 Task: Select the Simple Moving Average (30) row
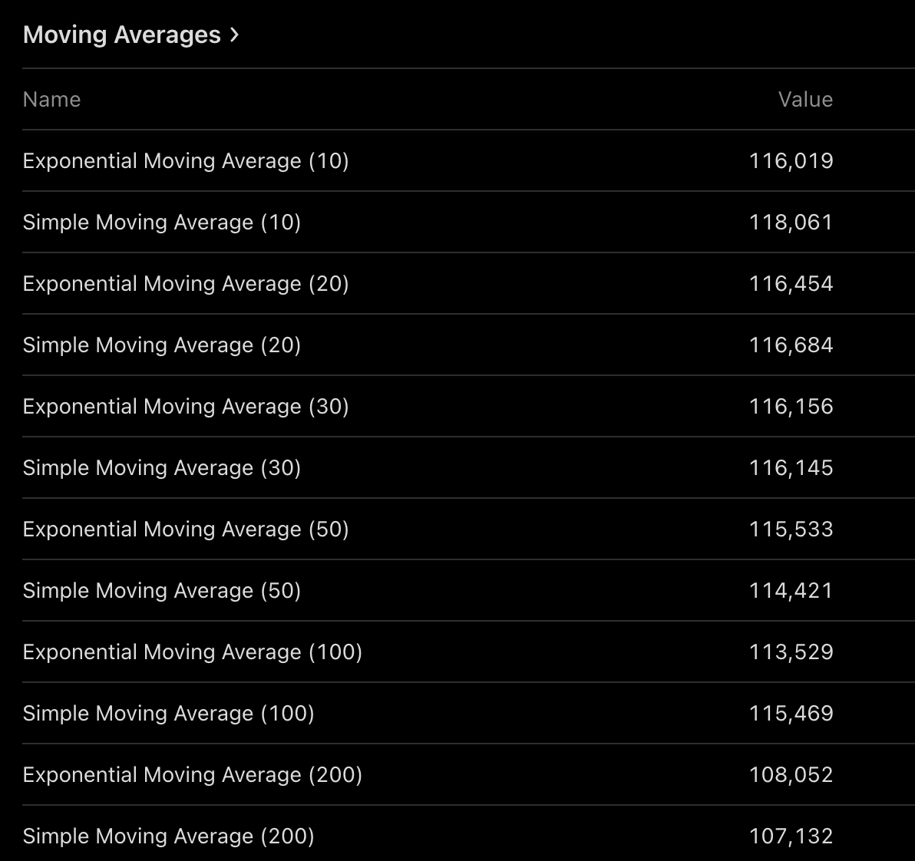162,468
